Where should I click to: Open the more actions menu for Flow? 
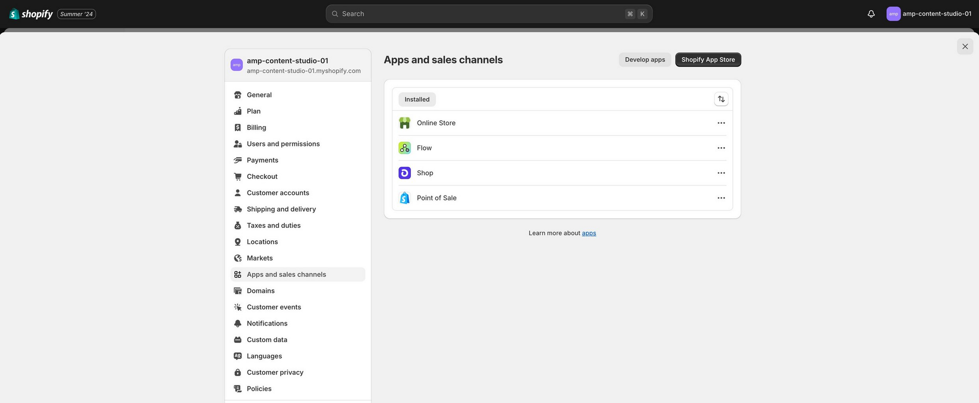[721, 148]
